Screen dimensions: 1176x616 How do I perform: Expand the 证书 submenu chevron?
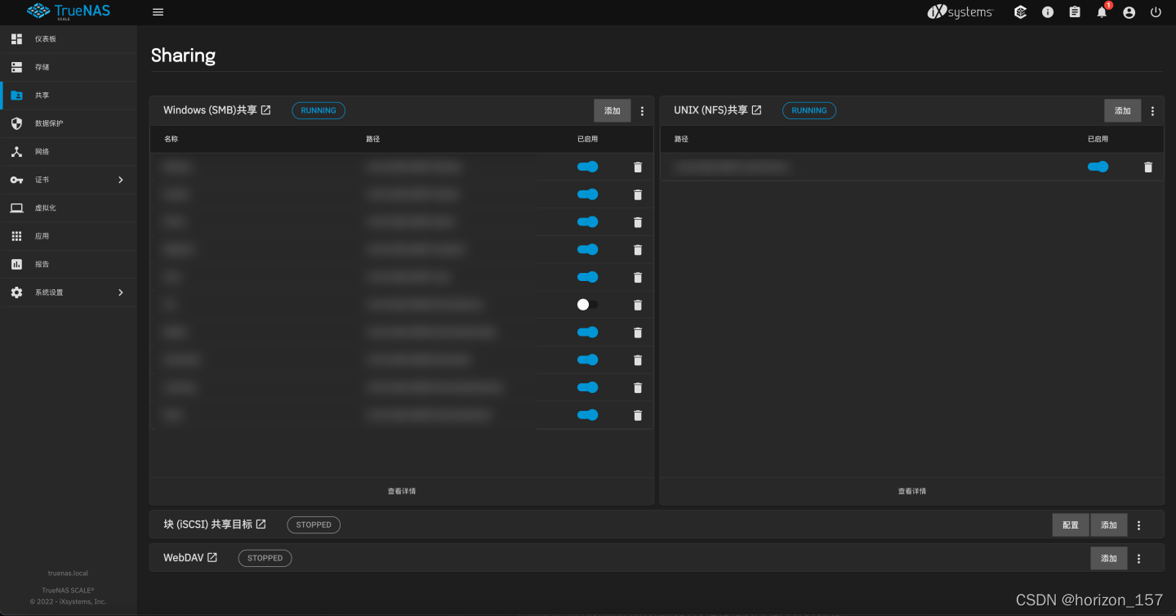(x=121, y=180)
